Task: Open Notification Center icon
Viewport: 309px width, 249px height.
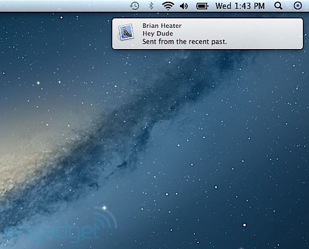Action: click(298, 6)
